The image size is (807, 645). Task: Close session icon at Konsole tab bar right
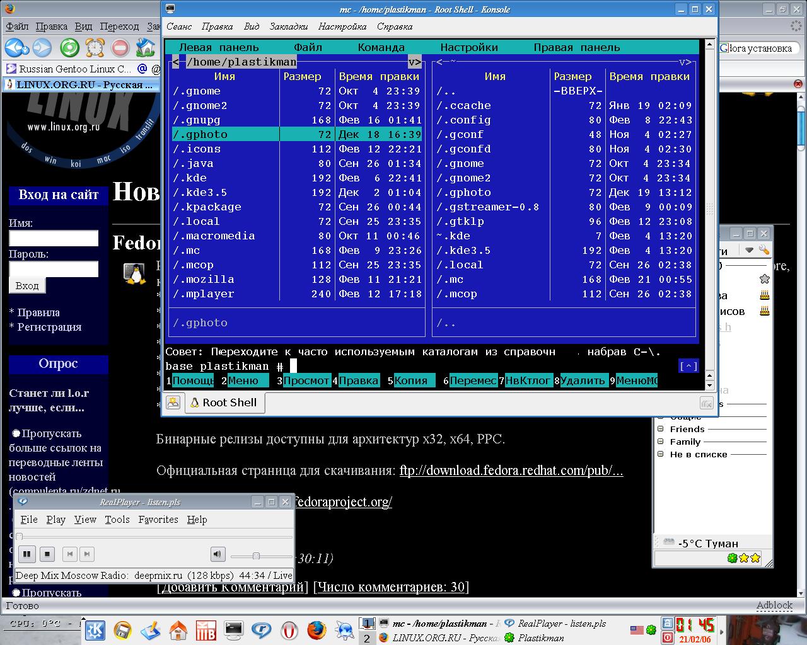point(707,403)
